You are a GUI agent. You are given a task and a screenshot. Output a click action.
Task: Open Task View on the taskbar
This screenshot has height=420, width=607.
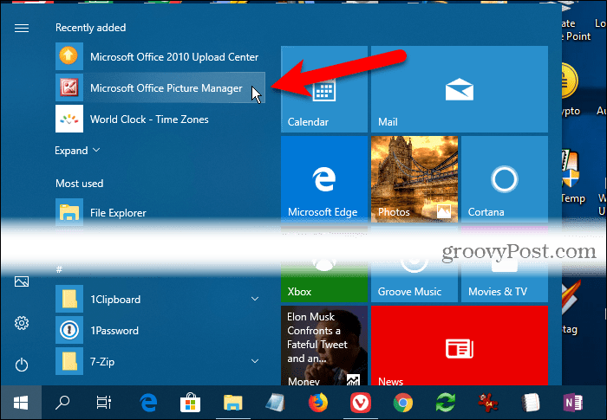pos(104,403)
